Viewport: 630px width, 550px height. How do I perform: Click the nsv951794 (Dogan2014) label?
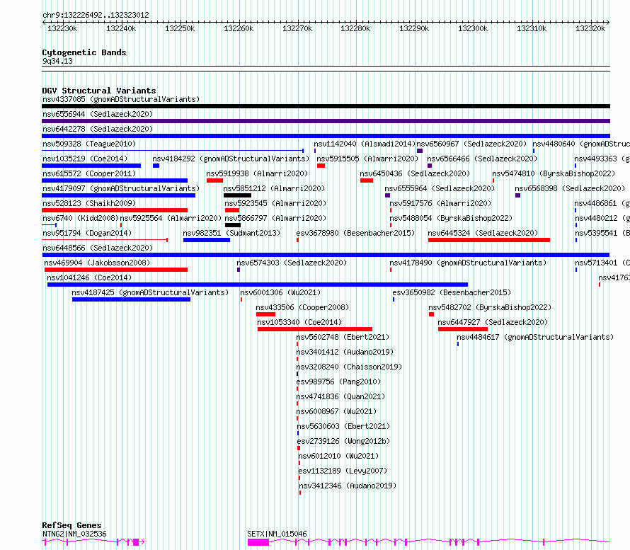87,233
